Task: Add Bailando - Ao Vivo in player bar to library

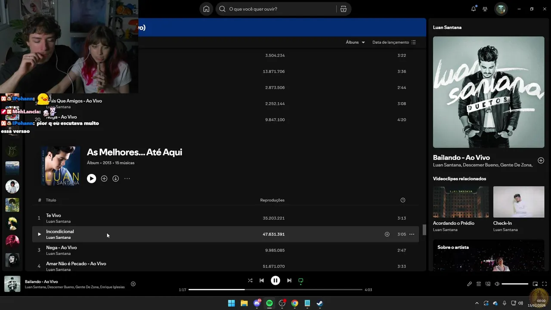Action: 133,284
